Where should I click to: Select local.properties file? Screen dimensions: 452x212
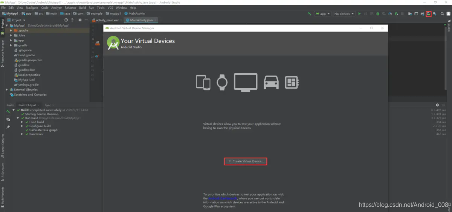27,75
